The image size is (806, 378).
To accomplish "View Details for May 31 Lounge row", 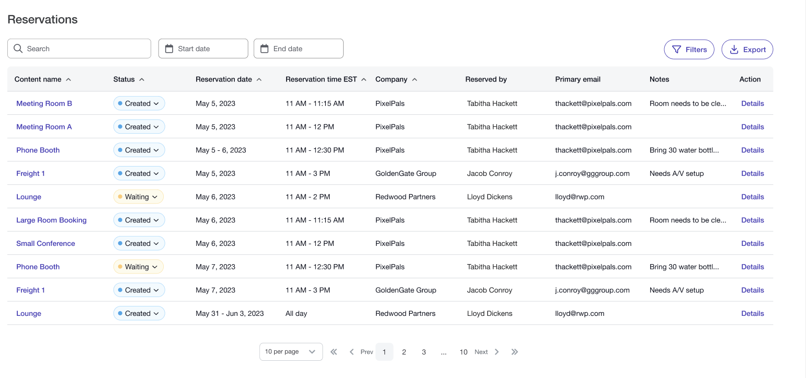I will tap(753, 313).
